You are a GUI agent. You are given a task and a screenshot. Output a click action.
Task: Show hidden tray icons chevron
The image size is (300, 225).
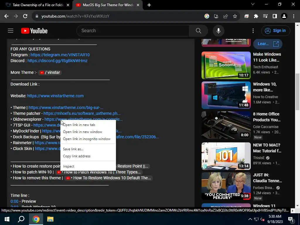pos(250,219)
